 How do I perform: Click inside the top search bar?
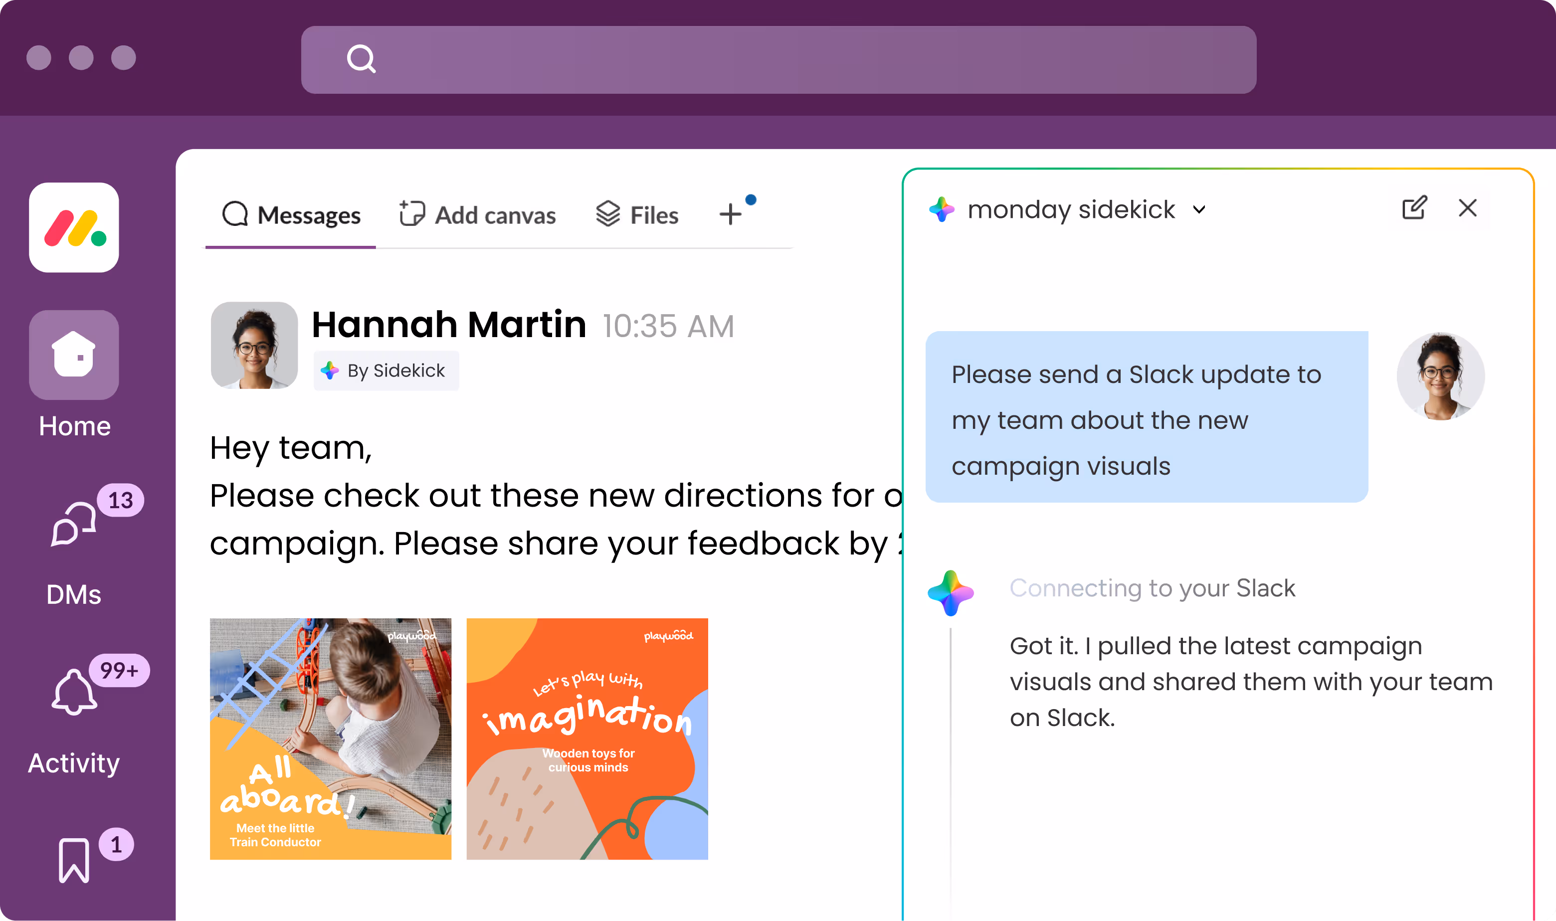click(807, 59)
